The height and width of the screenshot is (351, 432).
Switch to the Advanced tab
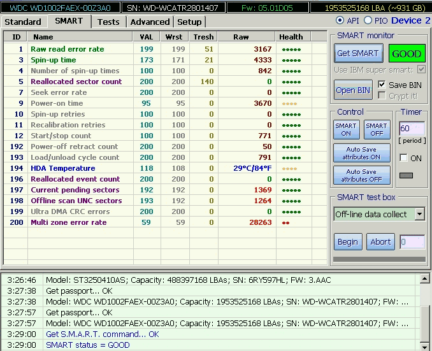(150, 22)
